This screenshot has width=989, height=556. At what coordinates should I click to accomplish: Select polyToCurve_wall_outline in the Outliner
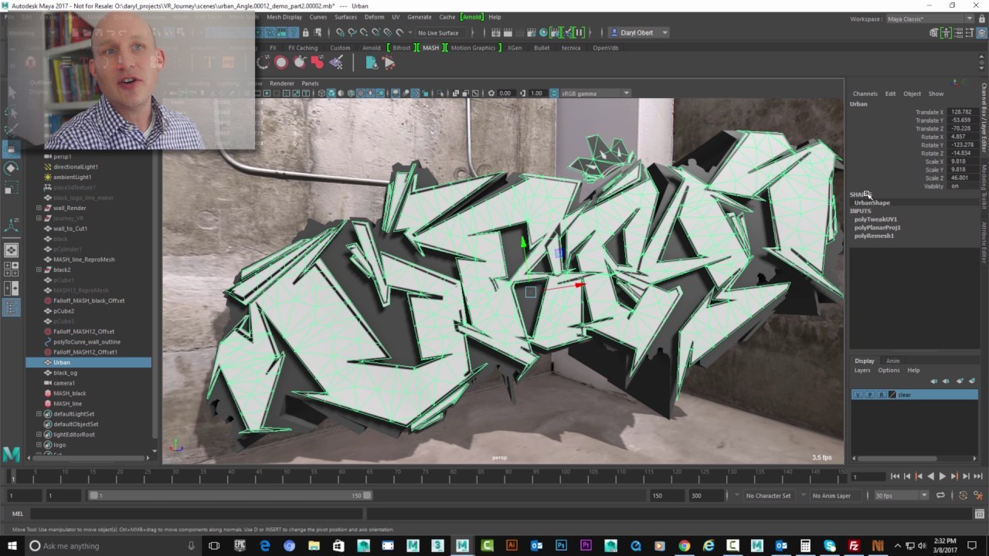tap(87, 341)
